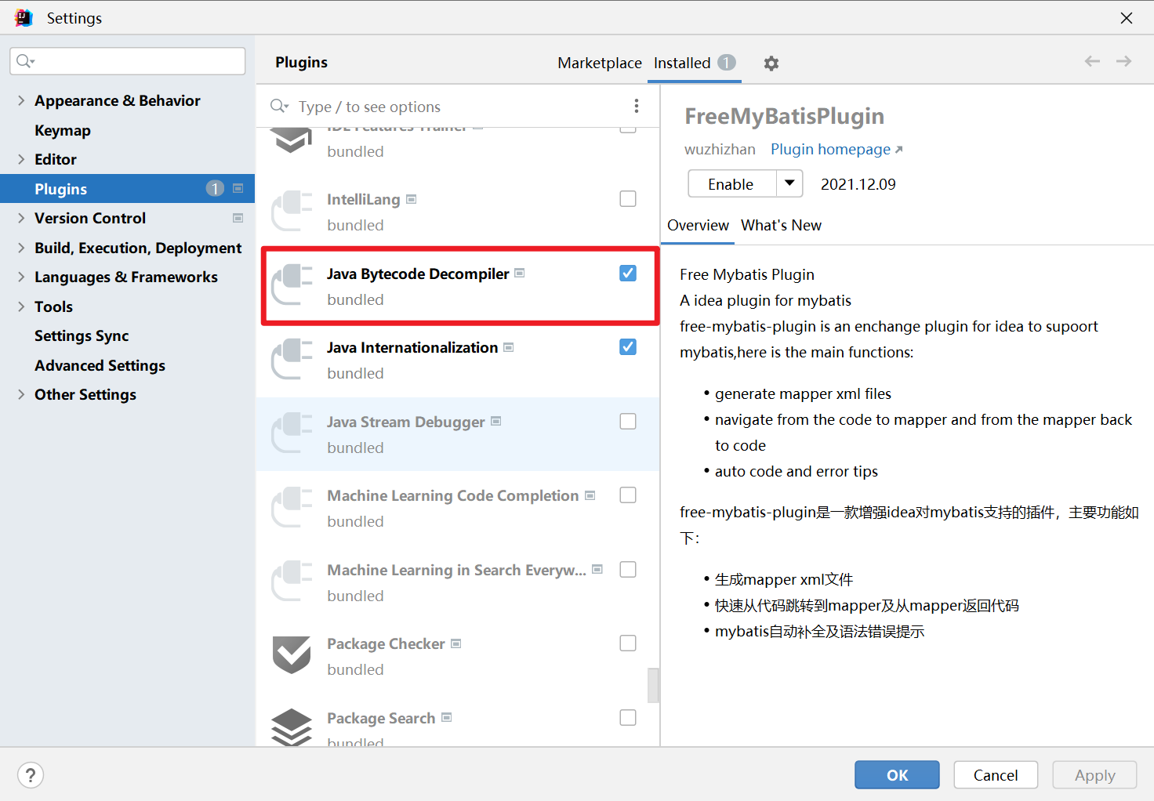
Task: Enable the IntelliLang plugin checkbox
Action: click(x=628, y=199)
